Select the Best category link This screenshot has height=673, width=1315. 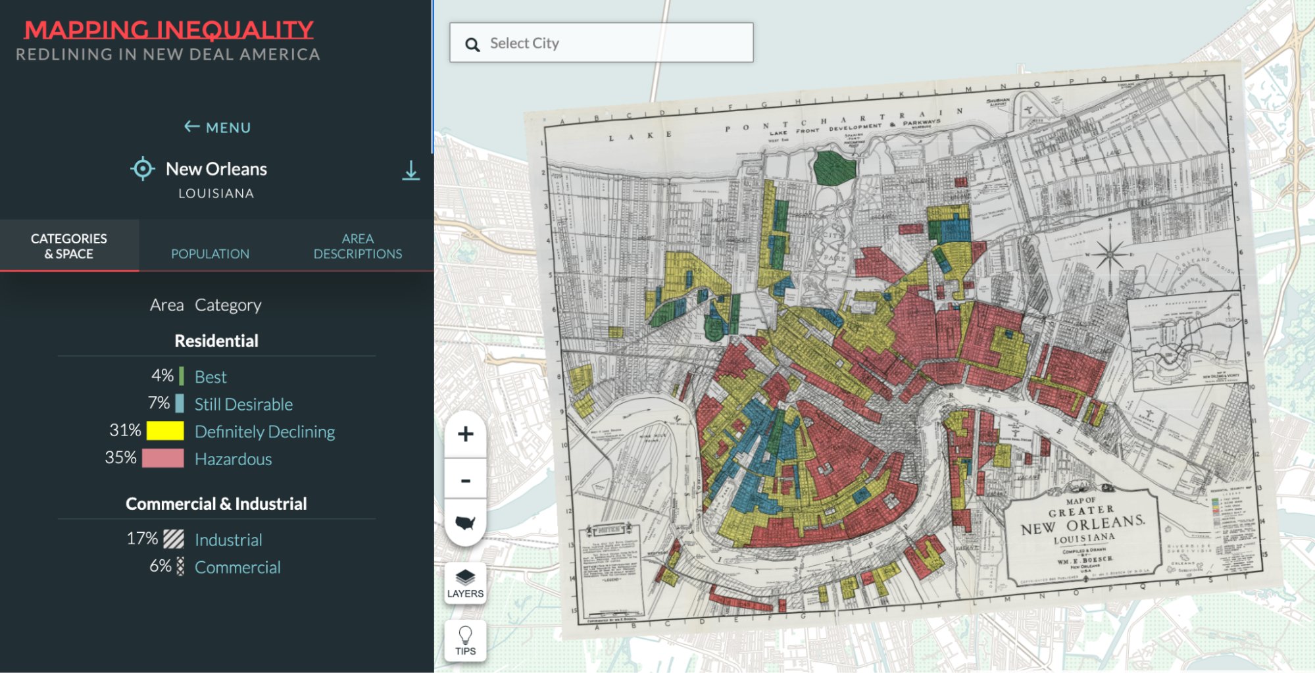pyautogui.click(x=211, y=377)
